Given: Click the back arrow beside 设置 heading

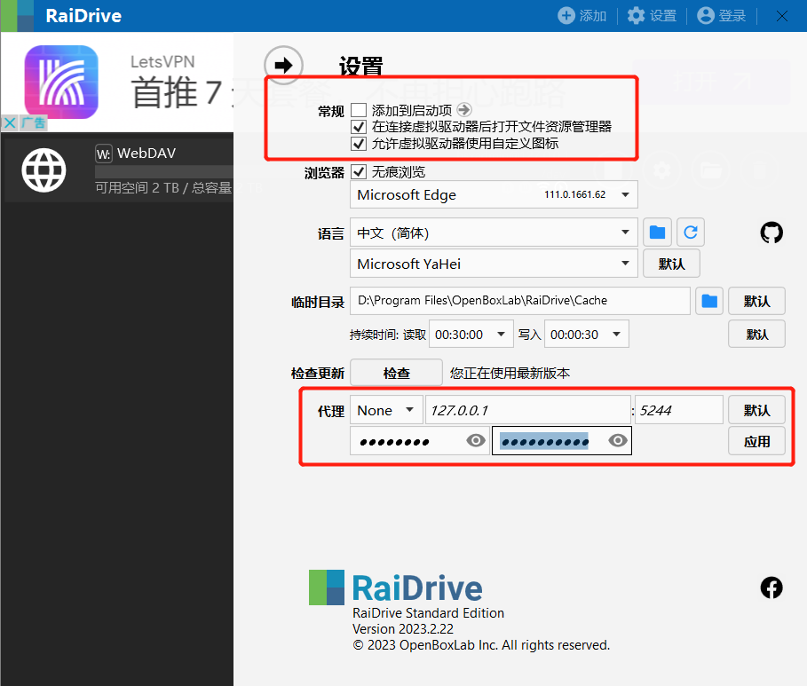Looking at the screenshot, I should (283, 66).
